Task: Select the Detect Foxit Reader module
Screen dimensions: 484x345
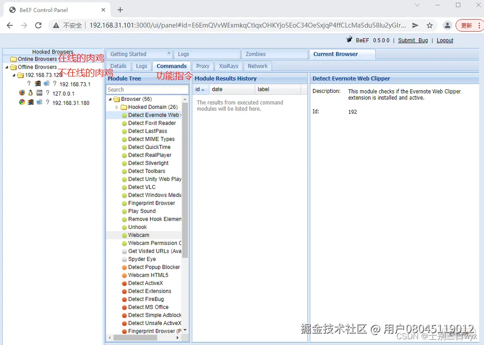Action: (152, 123)
